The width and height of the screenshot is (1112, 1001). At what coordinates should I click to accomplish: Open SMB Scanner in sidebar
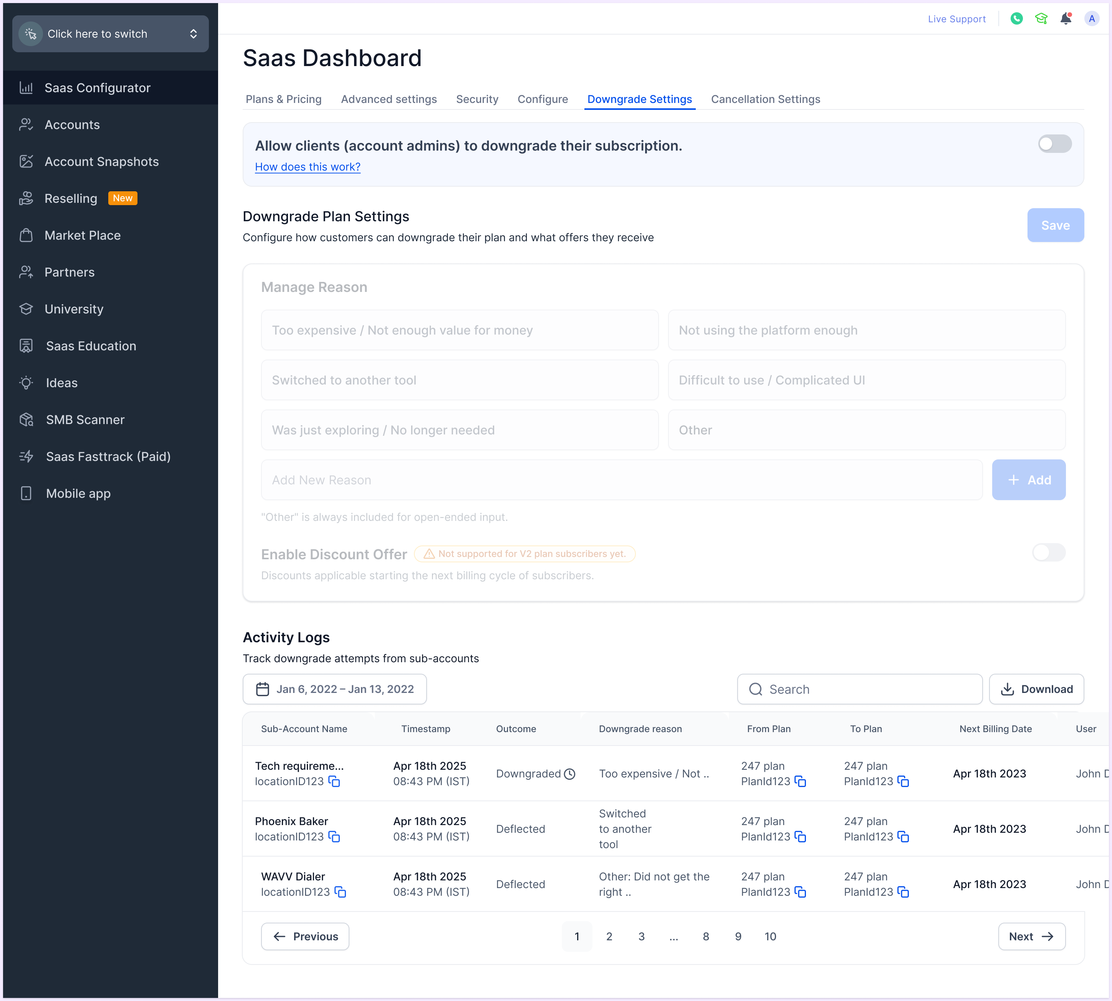(85, 420)
